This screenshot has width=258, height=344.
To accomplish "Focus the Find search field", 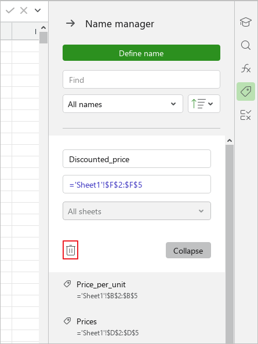I will [x=141, y=79].
